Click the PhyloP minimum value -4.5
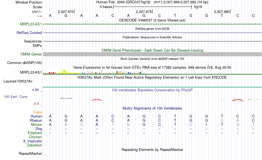The width and height of the screenshot is (262, 160). click(x=36, y=104)
